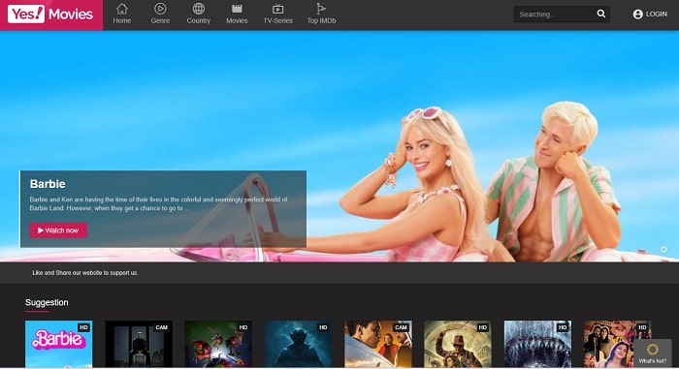Viewport: 679px width, 369px height.
Task: Open the Movies clapperboard icon
Action: (x=237, y=9)
